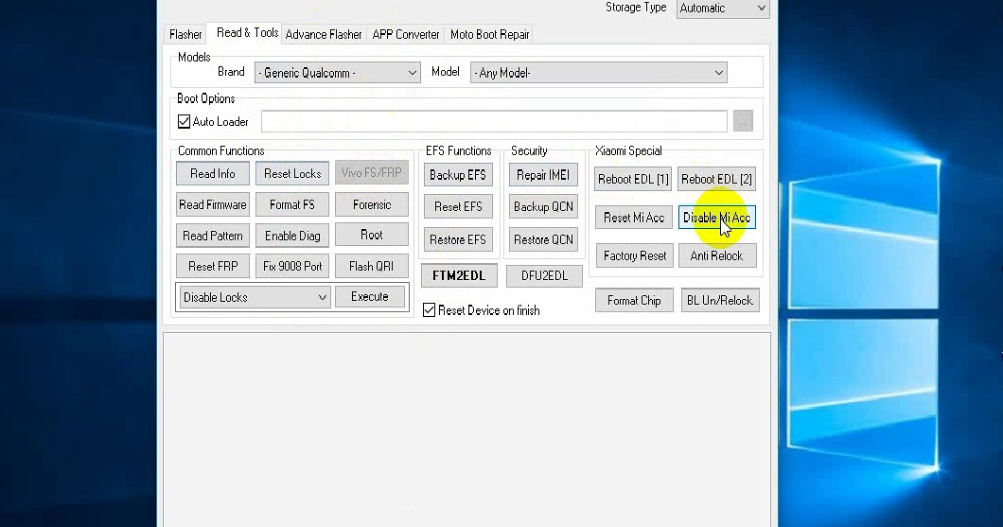Go to Moto Boot Repair tab
Screen dimensions: 1003x527
pyautogui.click(x=490, y=35)
